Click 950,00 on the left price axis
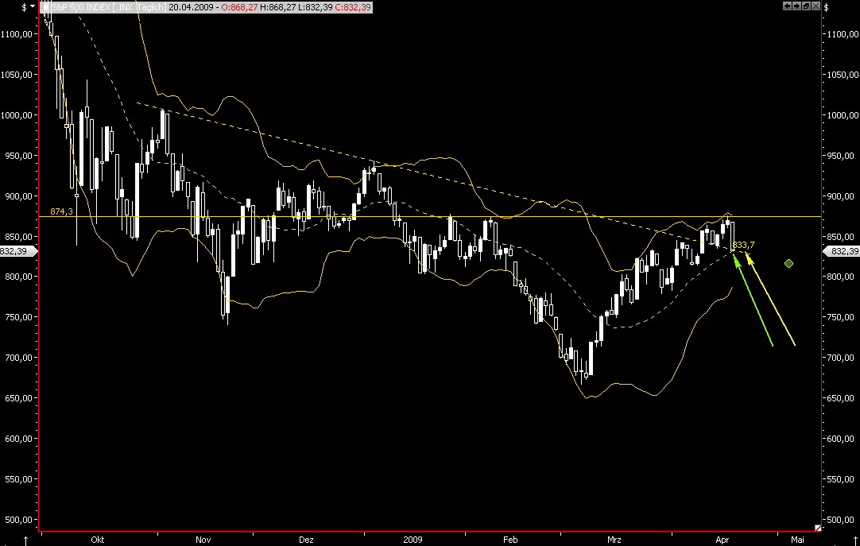The image size is (860, 546). tap(19, 156)
